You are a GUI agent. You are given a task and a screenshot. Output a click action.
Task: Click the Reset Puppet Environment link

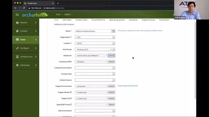pos(128,86)
